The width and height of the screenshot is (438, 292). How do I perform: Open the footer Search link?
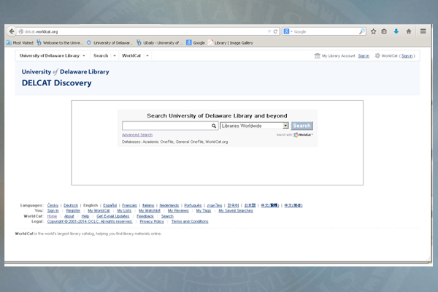(167, 216)
